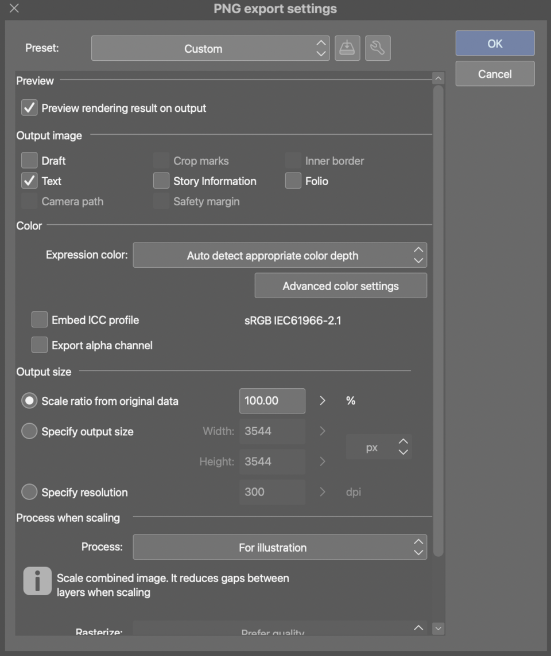Click arrow beside scale ratio field
This screenshot has width=551, height=656.
click(323, 401)
